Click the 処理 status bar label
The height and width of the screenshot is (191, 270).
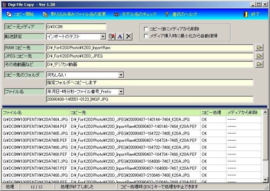tap(10, 187)
